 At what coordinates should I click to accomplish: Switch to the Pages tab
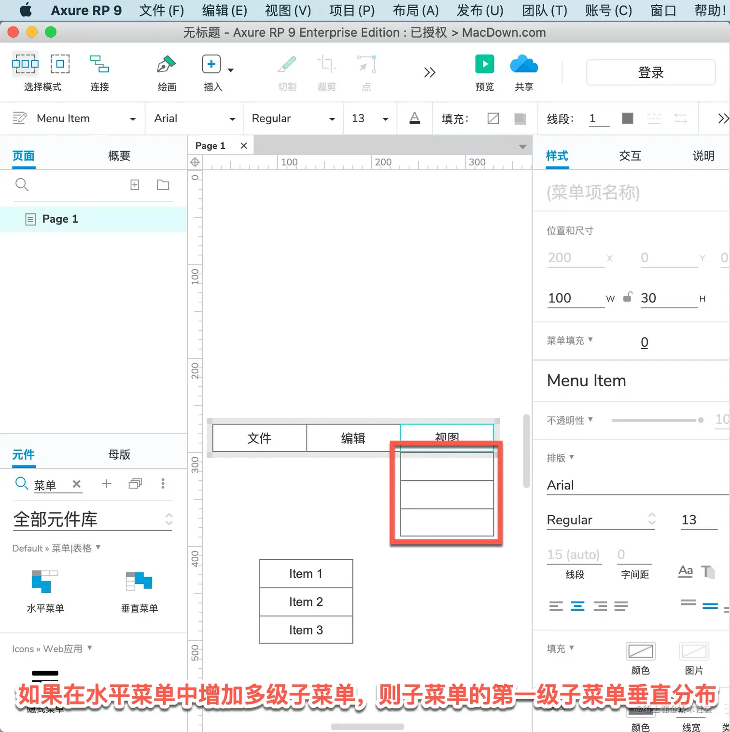[24, 156]
